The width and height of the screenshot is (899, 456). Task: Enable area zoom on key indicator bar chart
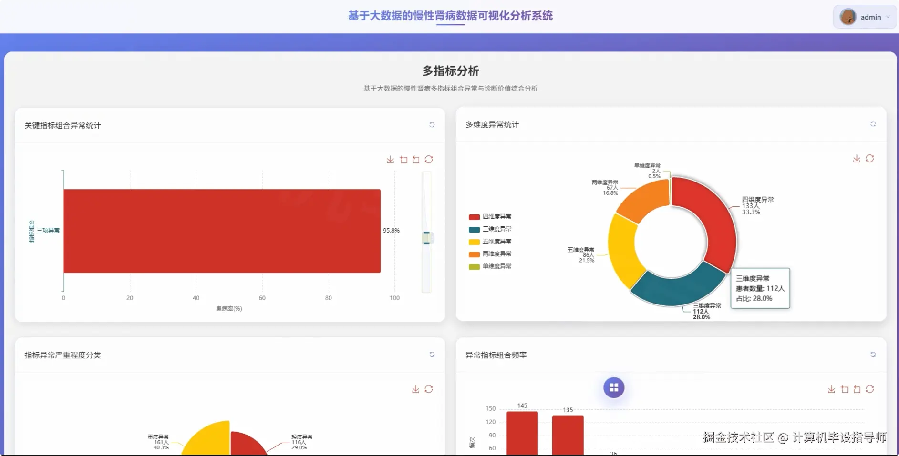403,160
